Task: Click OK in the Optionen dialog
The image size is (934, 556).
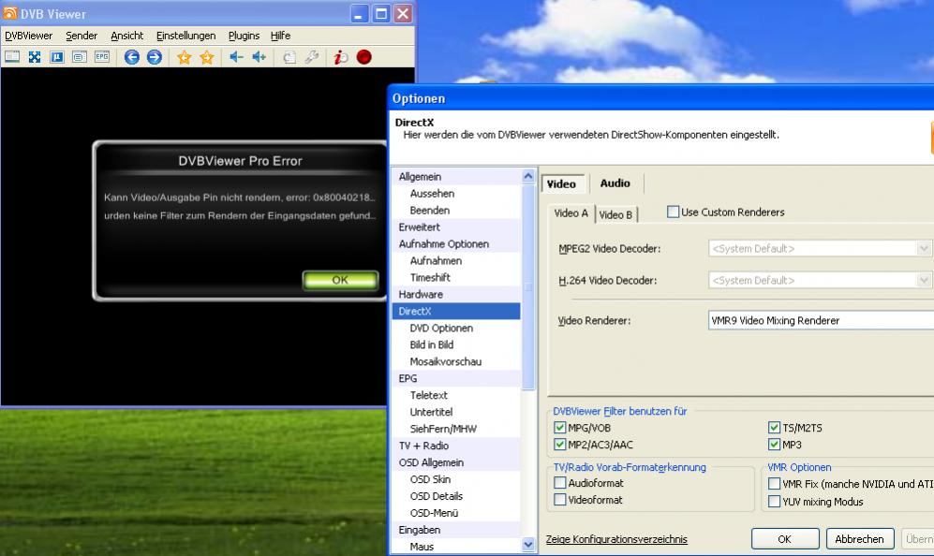Action: point(785,539)
